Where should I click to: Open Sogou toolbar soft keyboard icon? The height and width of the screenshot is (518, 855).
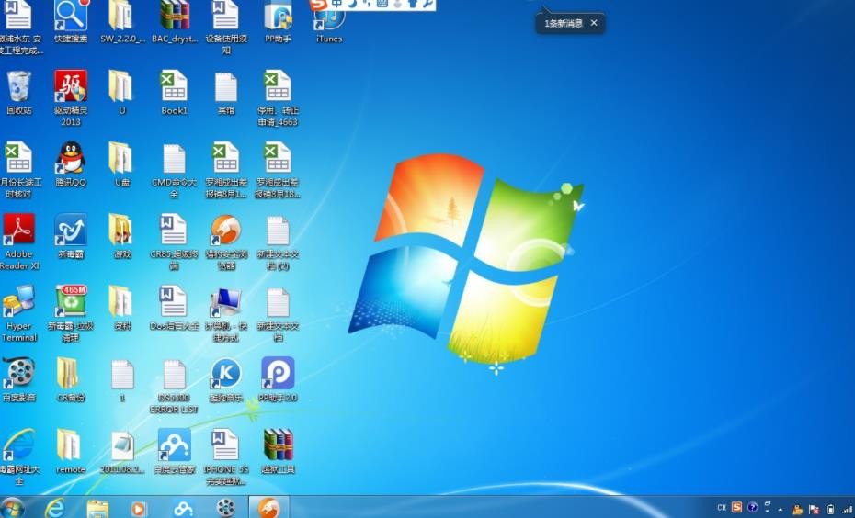coord(382,4)
